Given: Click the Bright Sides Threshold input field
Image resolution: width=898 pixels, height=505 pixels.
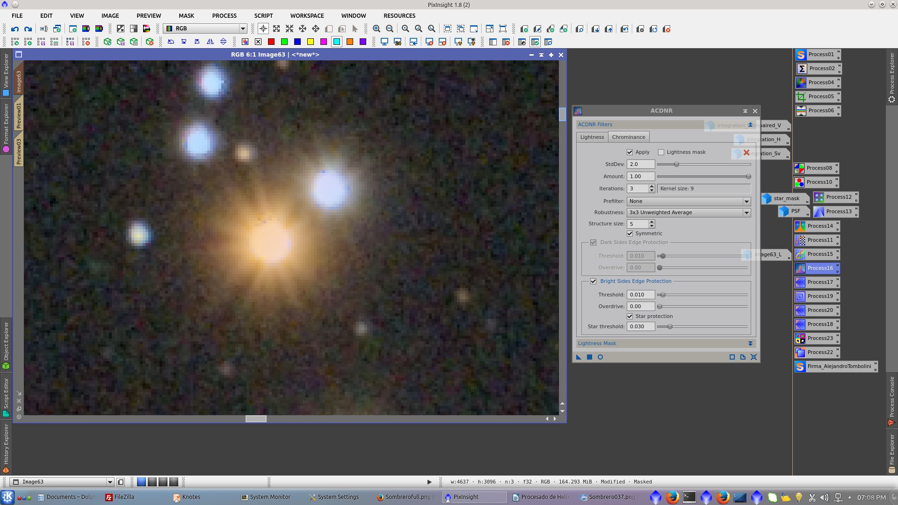Looking at the screenshot, I should tap(640, 295).
